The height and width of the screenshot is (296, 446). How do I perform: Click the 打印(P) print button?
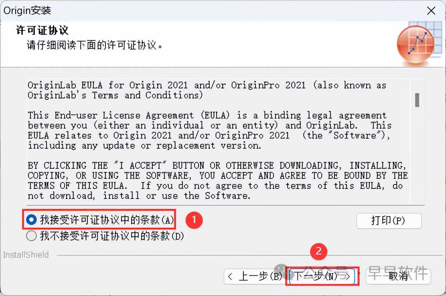pos(389,221)
